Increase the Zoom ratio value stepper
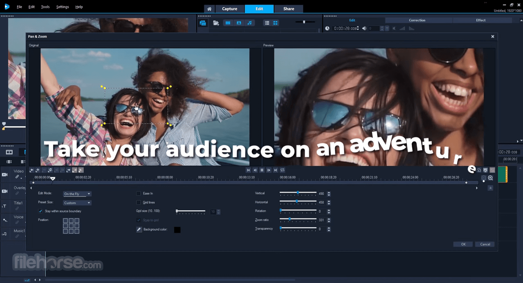The height and width of the screenshot is (283, 523). (x=329, y=219)
